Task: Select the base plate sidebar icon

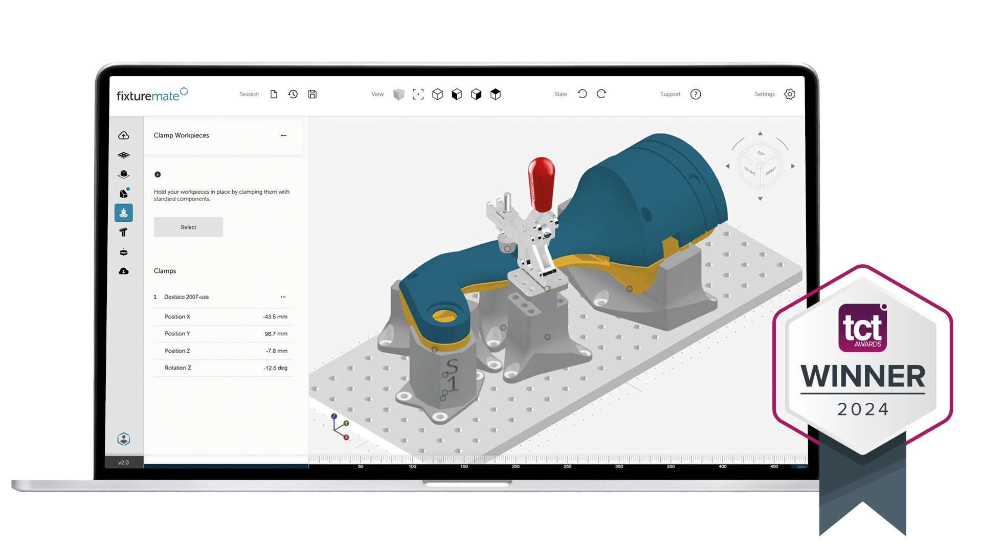Action: pos(124,155)
